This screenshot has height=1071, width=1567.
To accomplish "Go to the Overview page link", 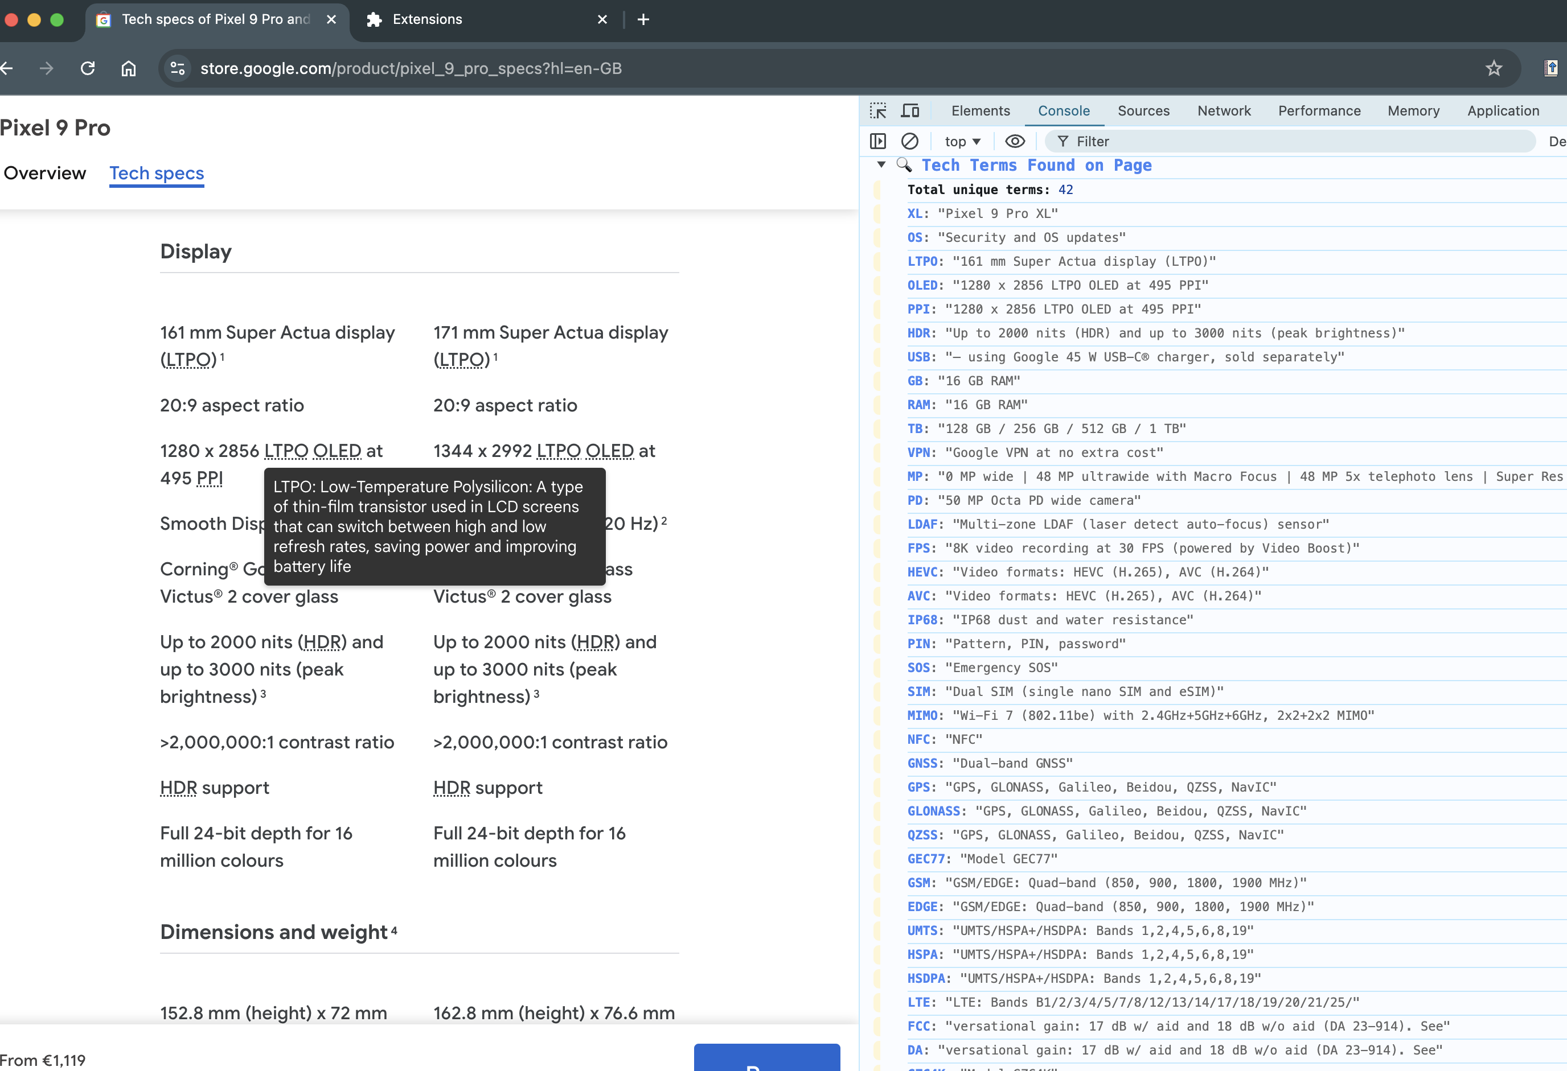I will click(45, 173).
